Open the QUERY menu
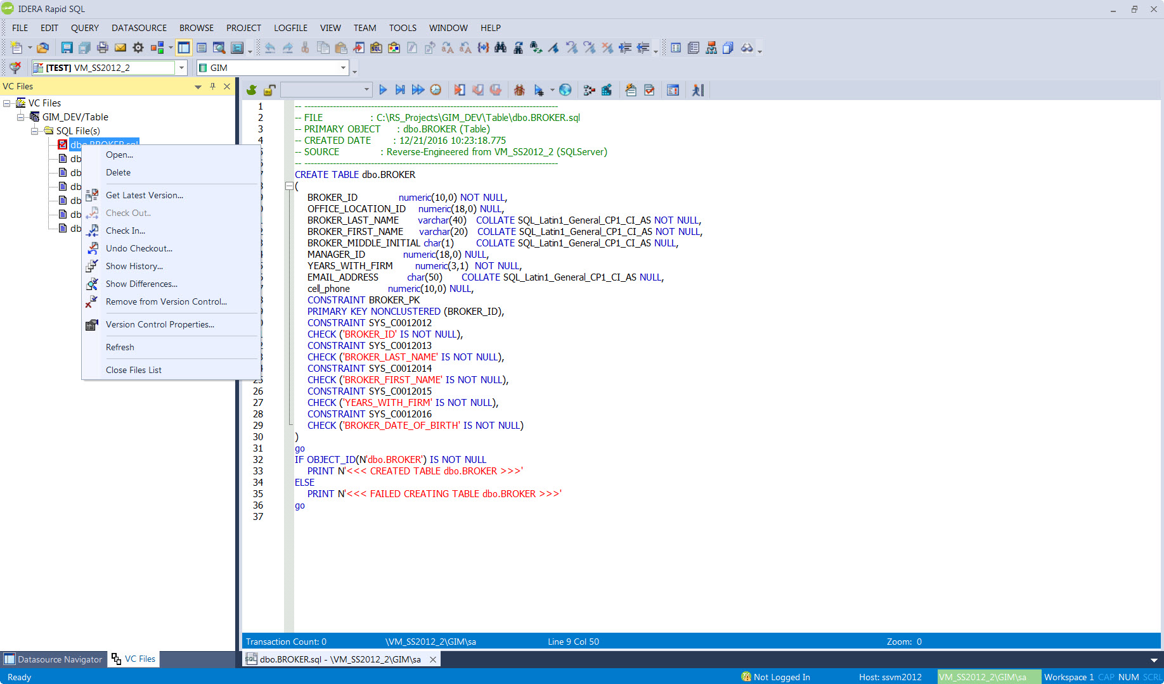This screenshot has height=684, width=1164. pyautogui.click(x=85, y=28)
